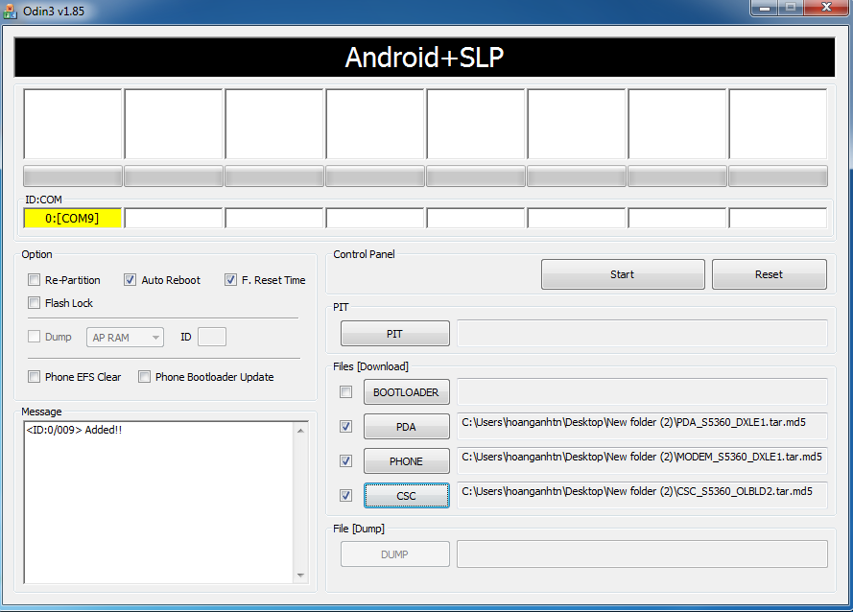Click the Reset button
Viewport: 853px width, 612px height.
click(769, 274)
